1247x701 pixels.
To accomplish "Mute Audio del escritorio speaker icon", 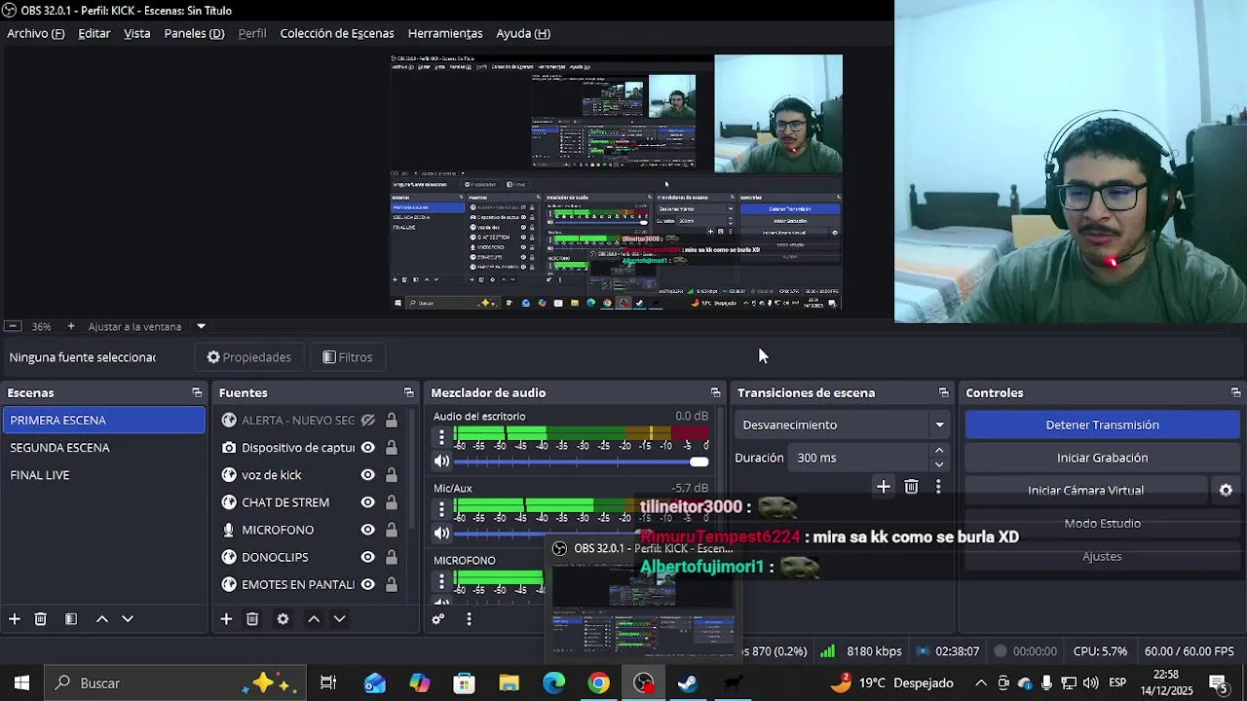I will coord(442,461).
